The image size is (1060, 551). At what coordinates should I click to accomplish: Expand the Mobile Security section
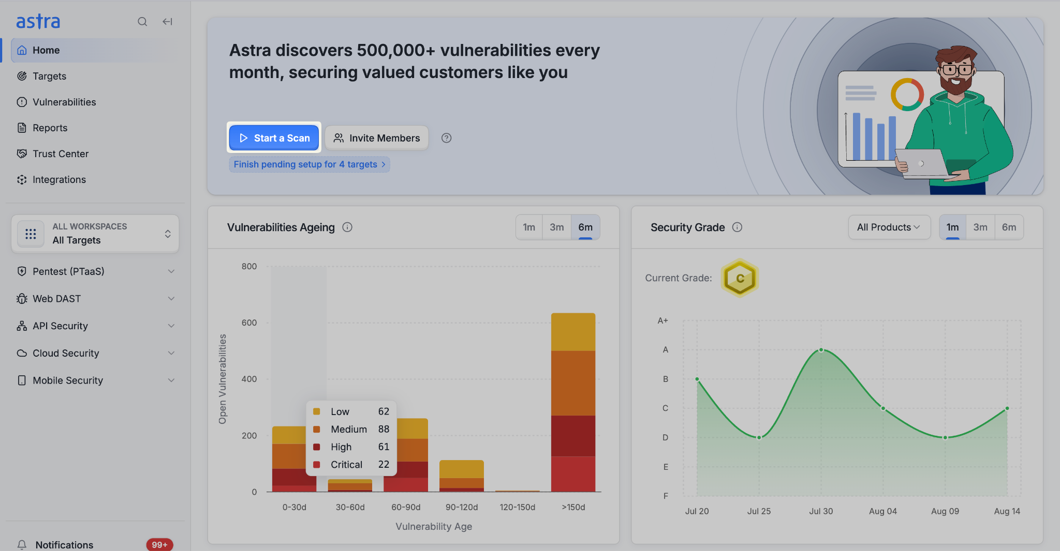tap(96, 380)
